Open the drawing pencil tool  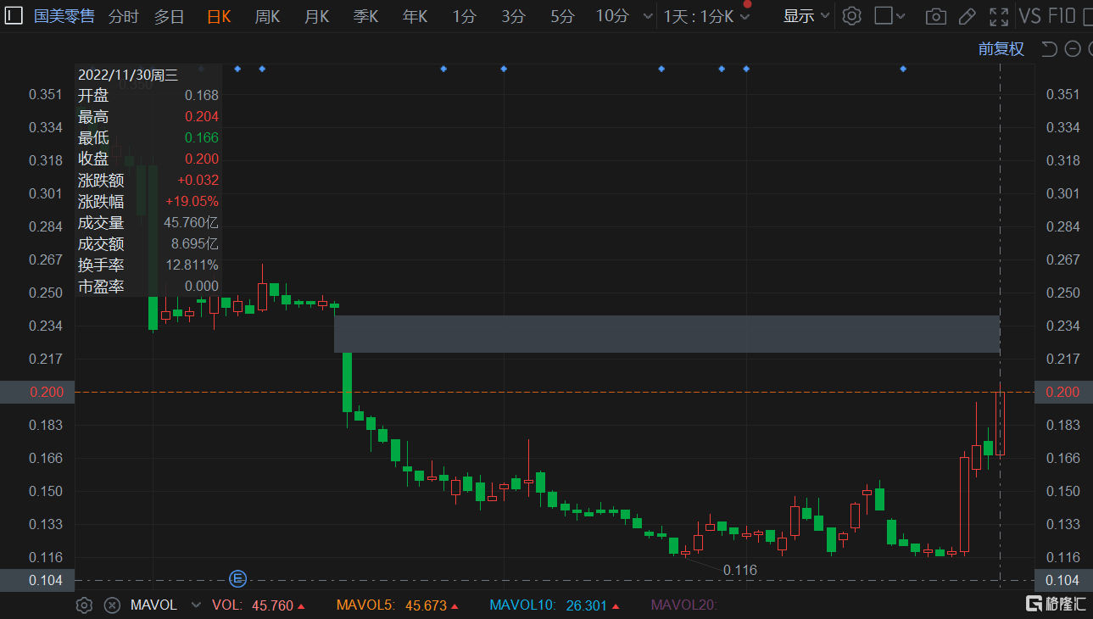(967, 16)
